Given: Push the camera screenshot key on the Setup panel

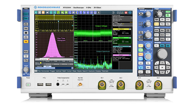Looking at the screenshot, I should pos(26,33).
